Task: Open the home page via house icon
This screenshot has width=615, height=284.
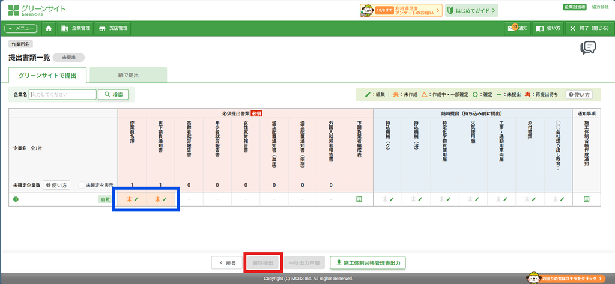Action: coord(49,28)
